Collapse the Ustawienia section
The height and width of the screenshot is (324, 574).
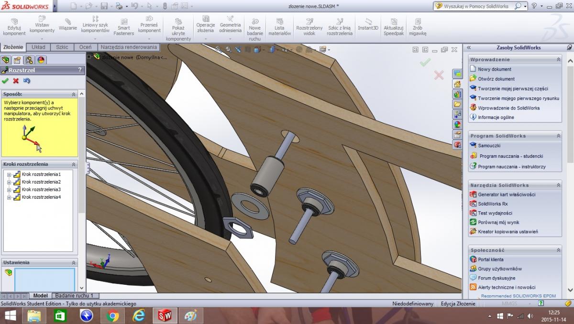pos(74,263)
